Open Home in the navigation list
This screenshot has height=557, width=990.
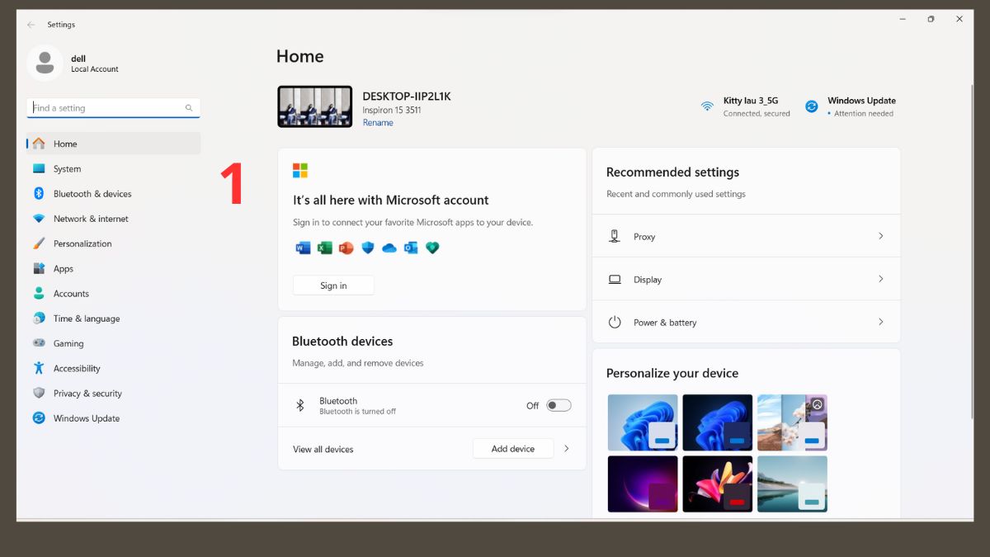click(114, 144)
